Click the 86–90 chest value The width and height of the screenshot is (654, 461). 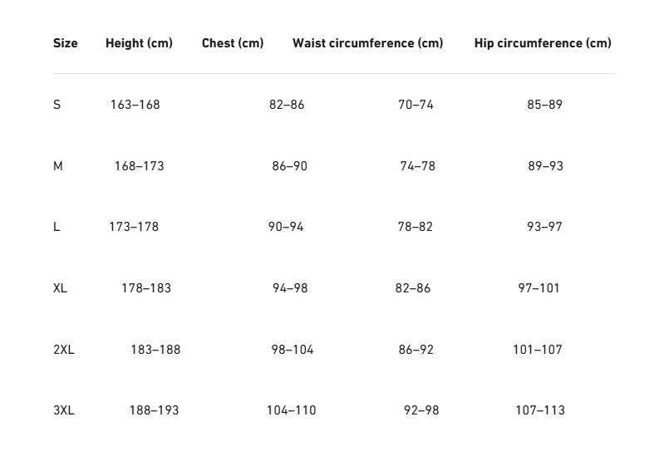[x=289, y=166]
